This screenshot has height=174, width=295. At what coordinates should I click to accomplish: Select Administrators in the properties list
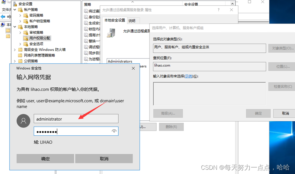[120, 61]
